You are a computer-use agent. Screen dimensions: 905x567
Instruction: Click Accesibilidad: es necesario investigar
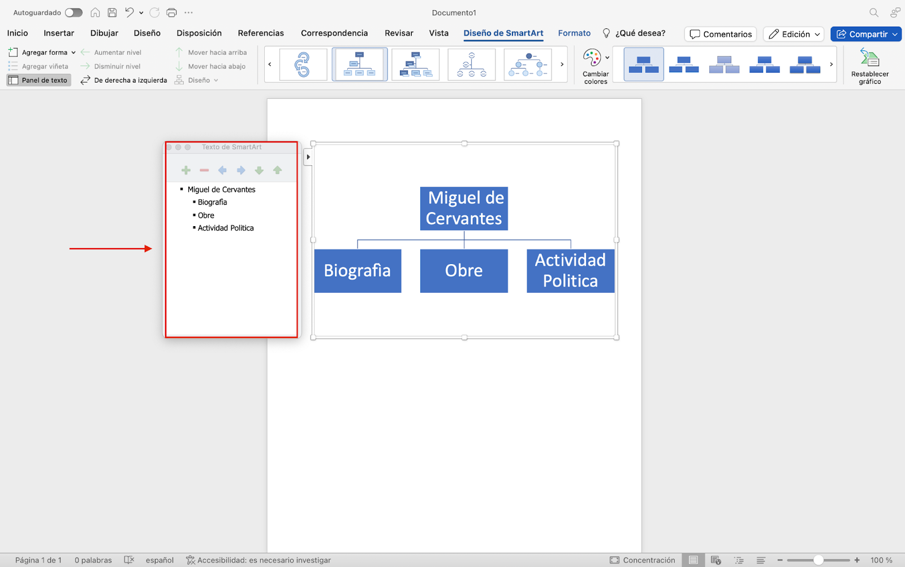[258, 560]
